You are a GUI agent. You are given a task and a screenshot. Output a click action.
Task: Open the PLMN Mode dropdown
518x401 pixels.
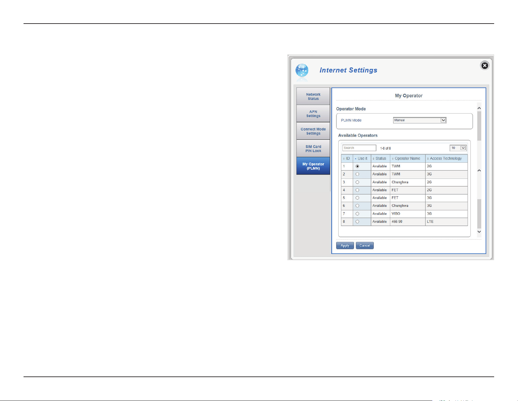(x=420, y=120)
